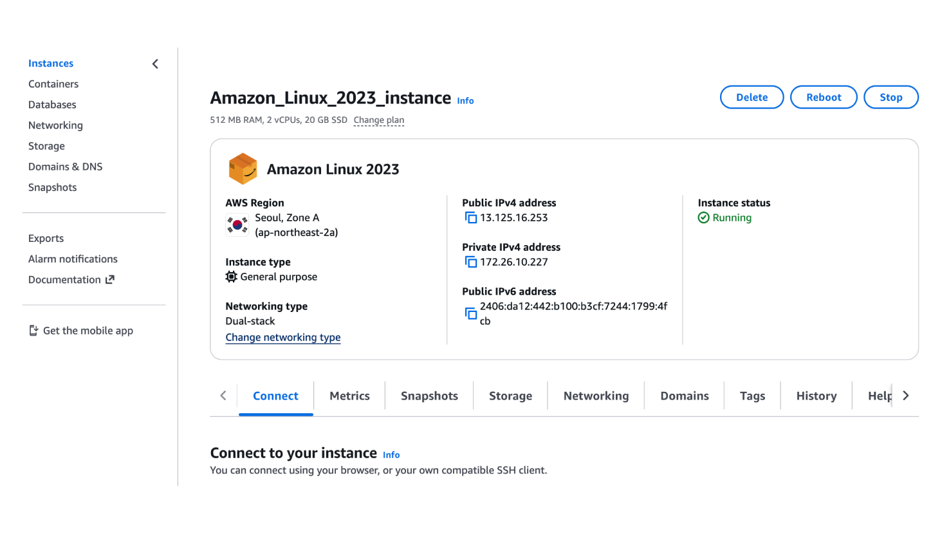The height and width of the screenshot is (534, 951).
Task: Open the Change plan link
Action: tap(379, 120)
